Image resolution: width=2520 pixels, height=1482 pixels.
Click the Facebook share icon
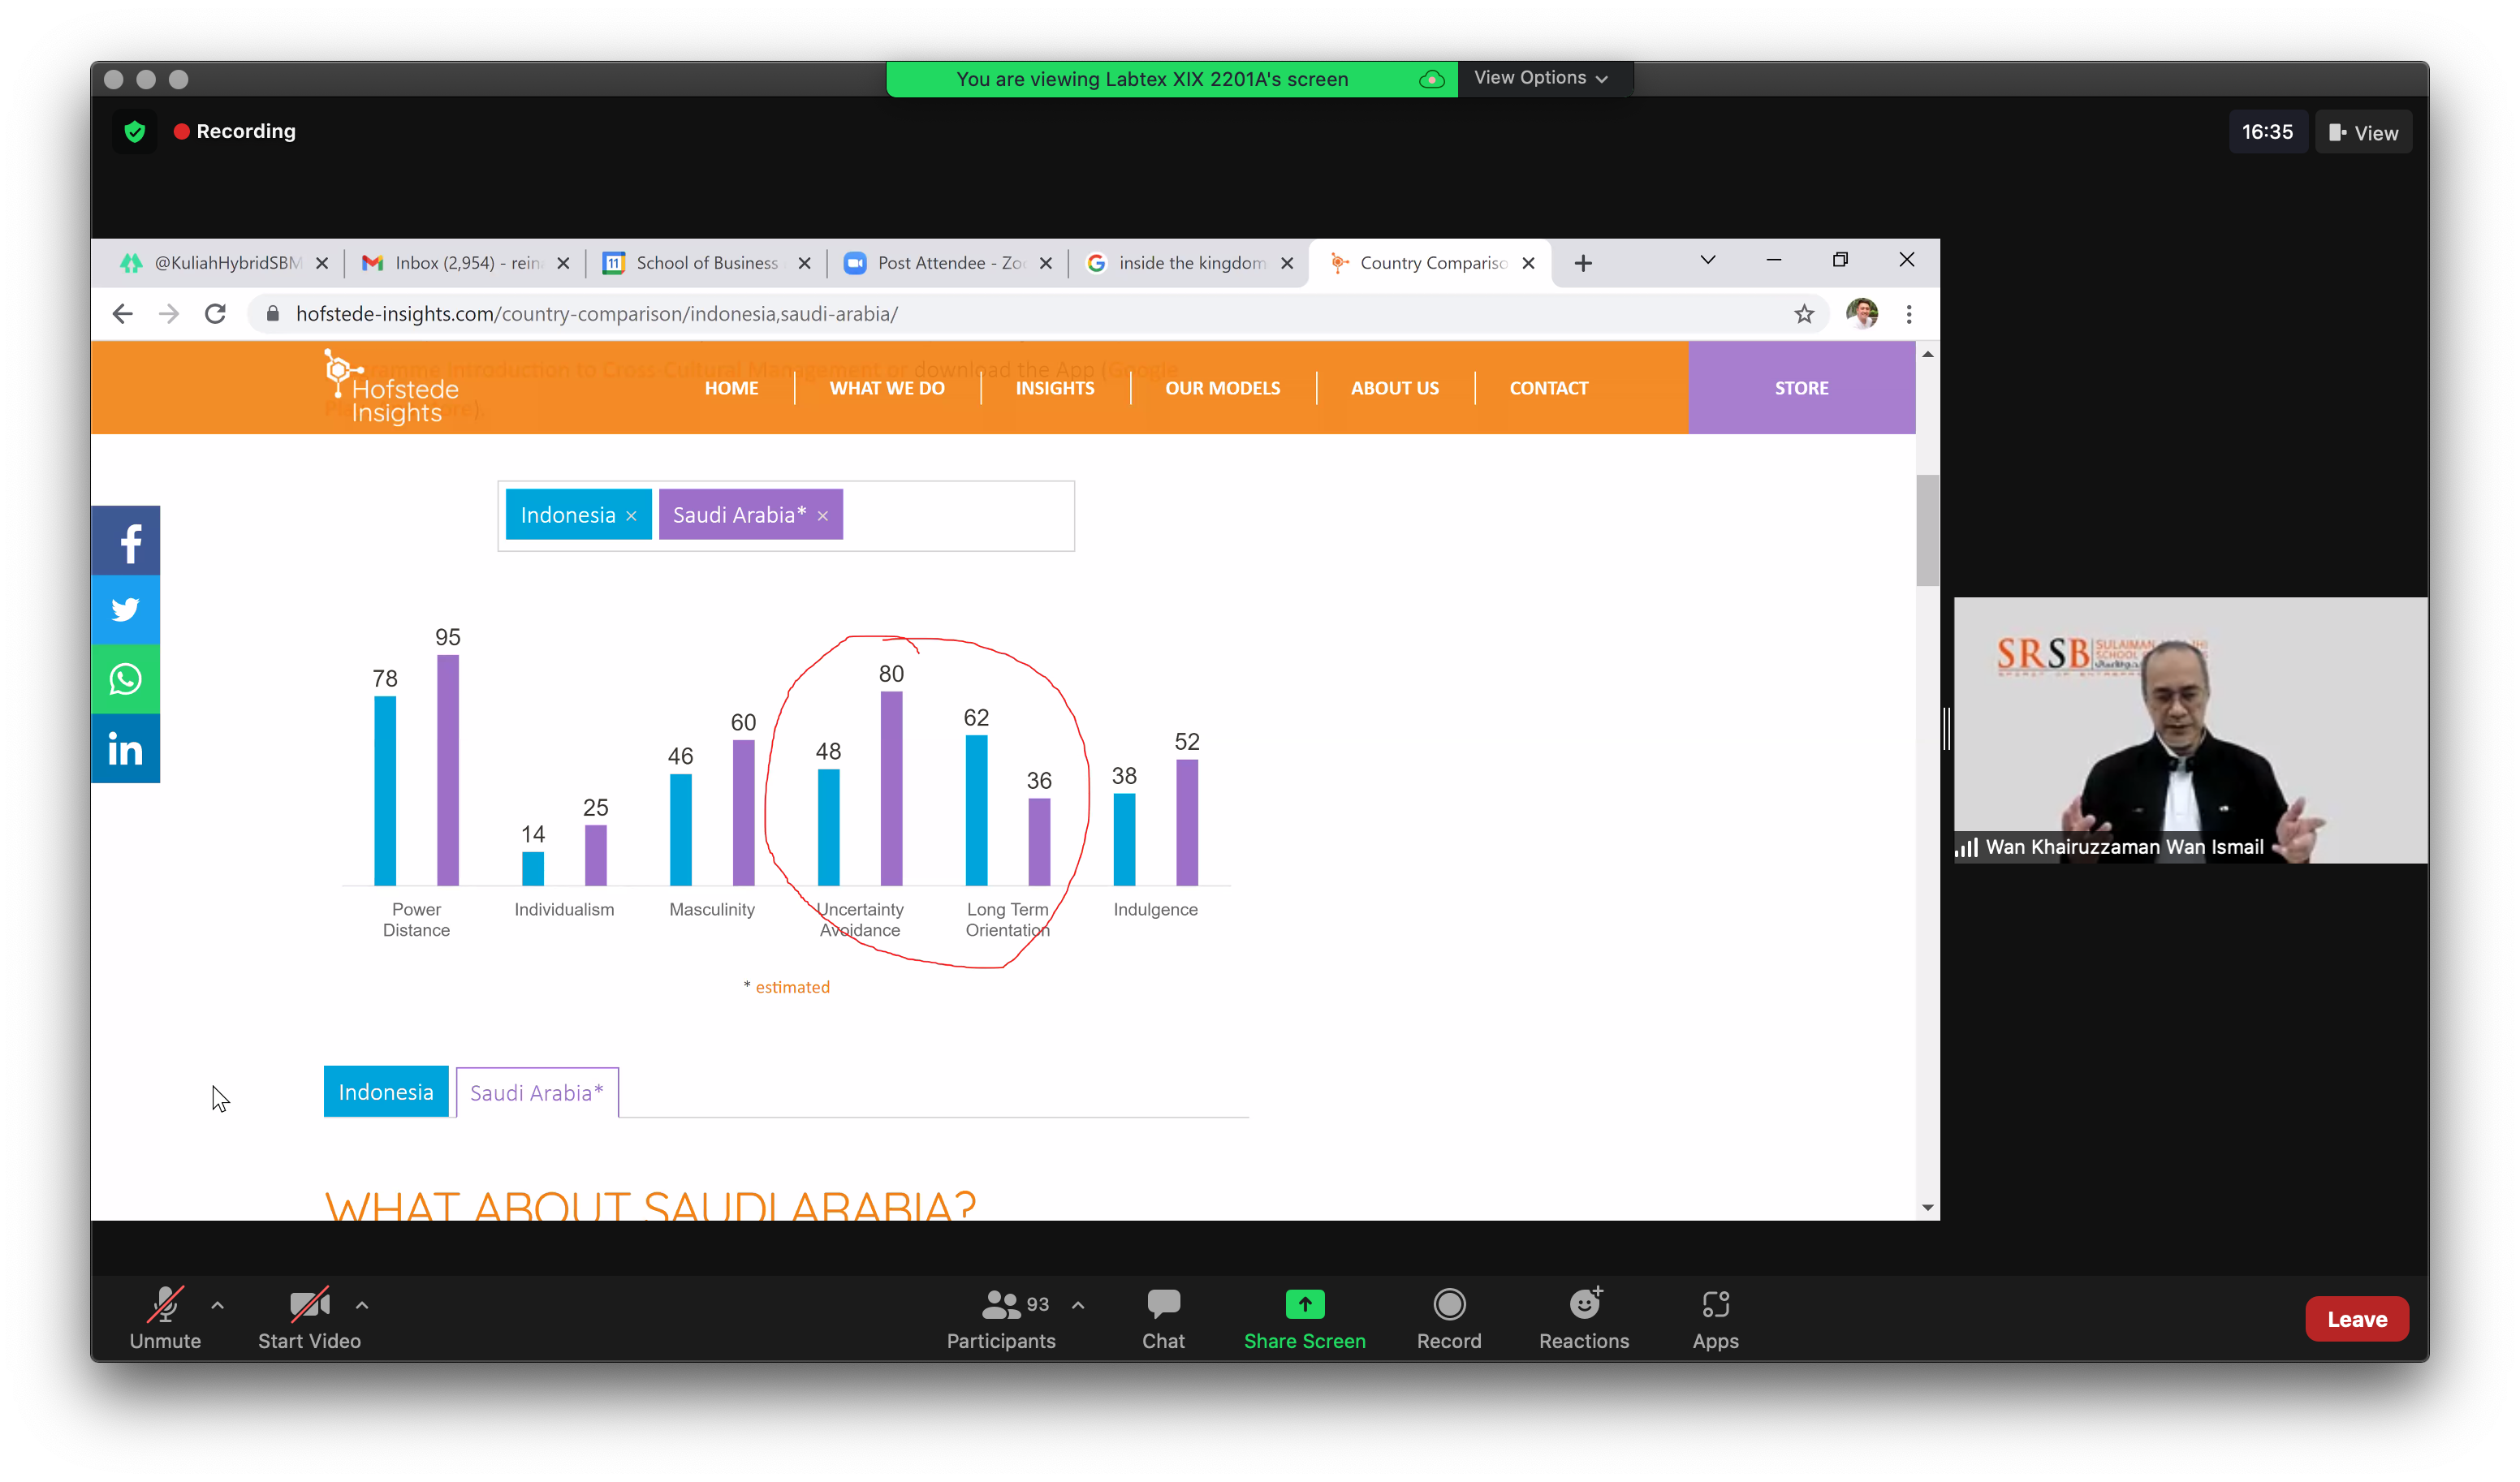pos(126,541)
